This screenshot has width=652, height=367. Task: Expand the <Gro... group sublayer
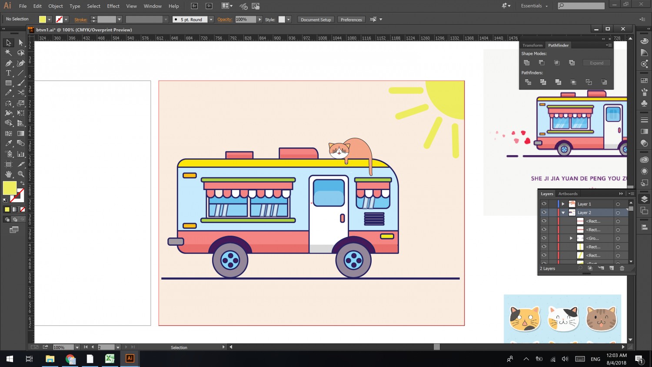click(x=571, y=238)
